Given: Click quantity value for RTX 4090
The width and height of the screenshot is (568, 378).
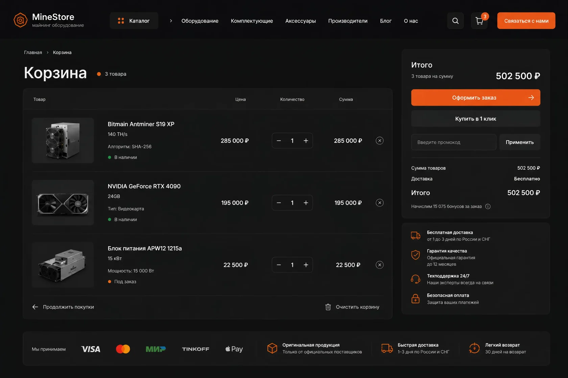Looking at the screenshot, I should 292,203.
